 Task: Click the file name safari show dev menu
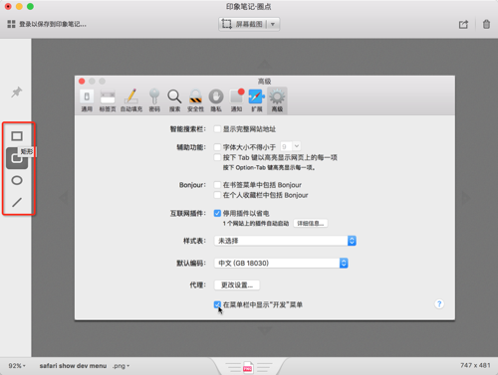click(x=73, y=366)
